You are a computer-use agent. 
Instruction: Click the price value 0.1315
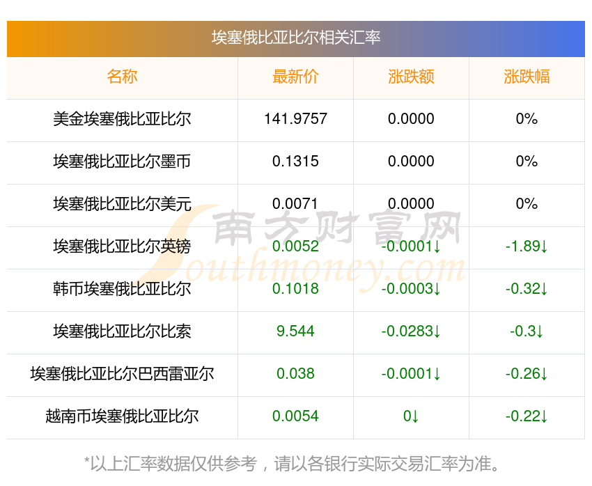click(295, 162)
